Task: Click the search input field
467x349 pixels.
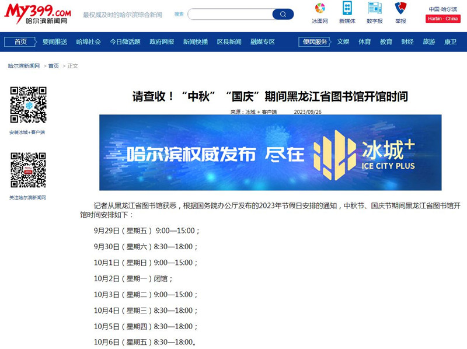Action: 230,15
